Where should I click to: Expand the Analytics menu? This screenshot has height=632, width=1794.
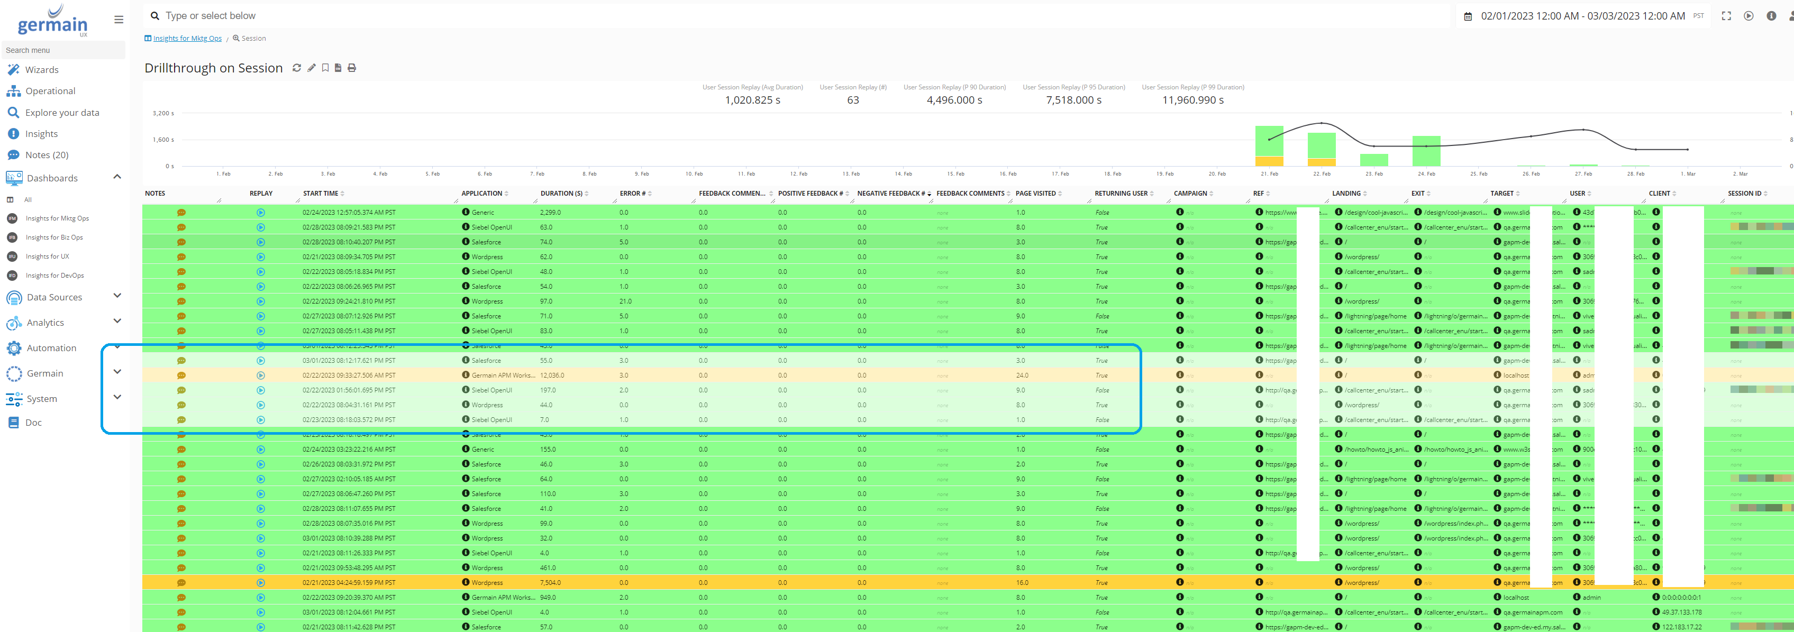(x=117, y=321)
